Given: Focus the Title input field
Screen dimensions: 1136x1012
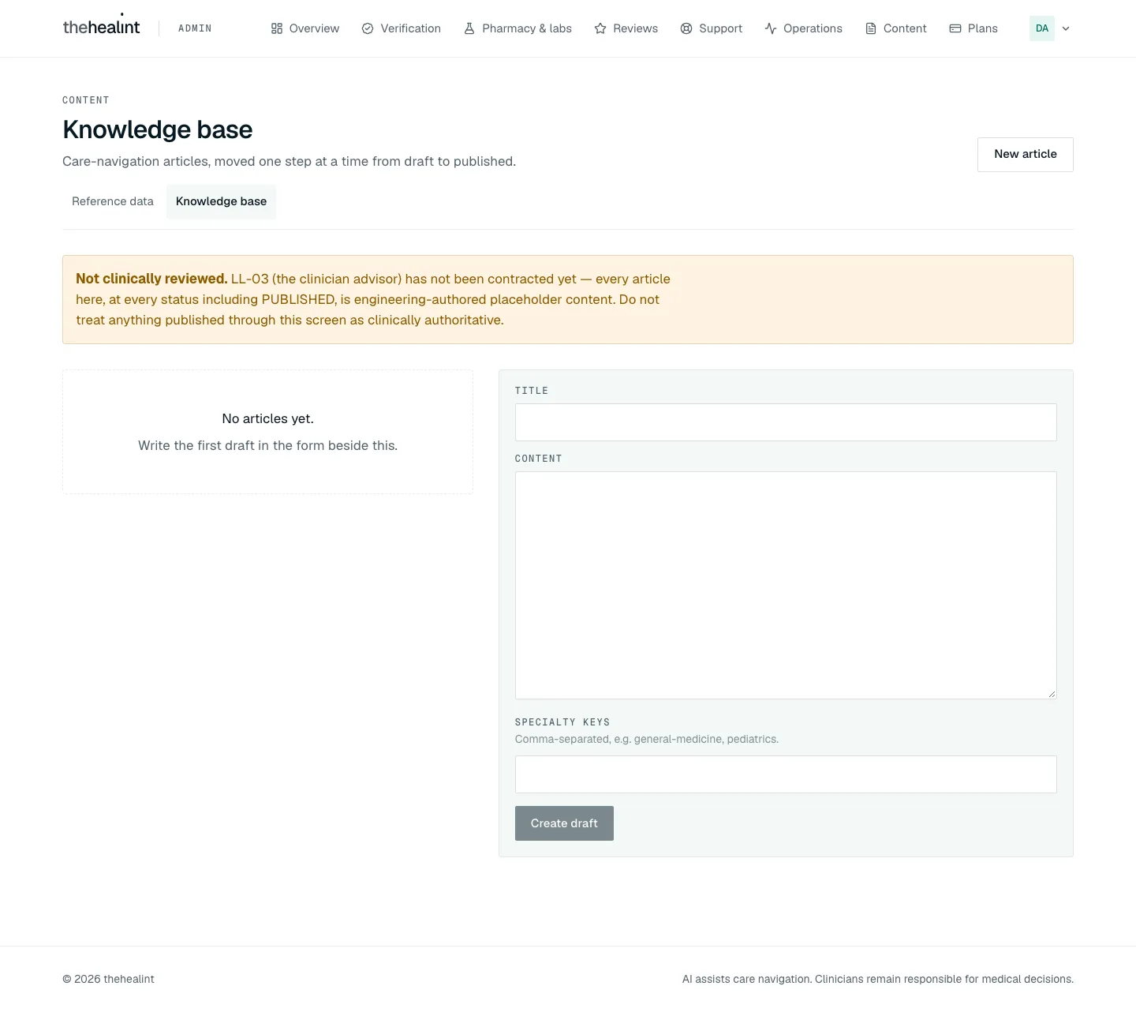Looking at the screenshot, I should pyautogui.click(x=786, y=422).
